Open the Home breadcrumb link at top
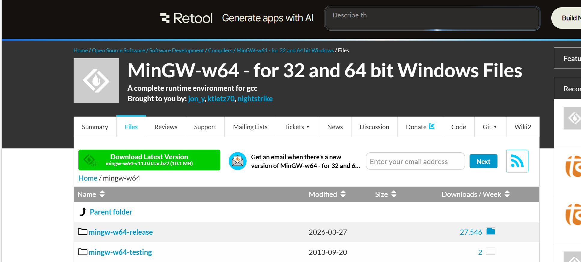 point(81,50)
